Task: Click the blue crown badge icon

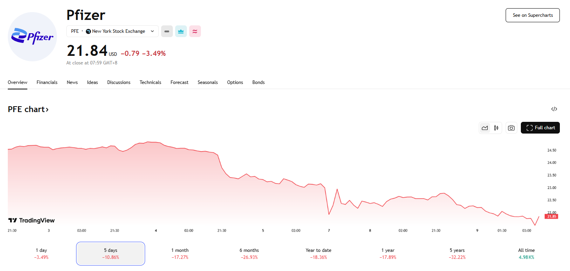Action: pyautogui.click(x=181, y=31)
